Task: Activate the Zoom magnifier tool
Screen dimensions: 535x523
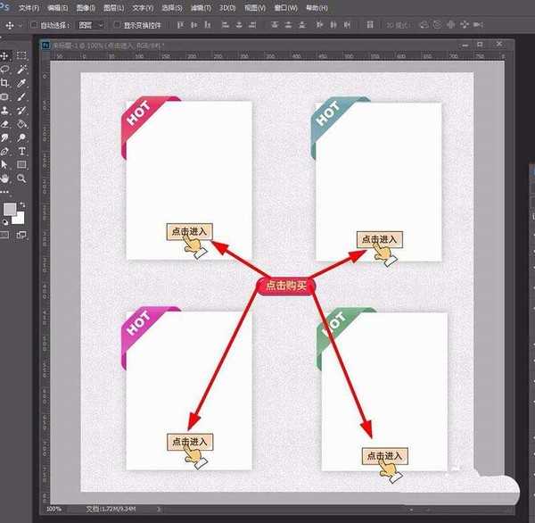Action: coord(21,178)
